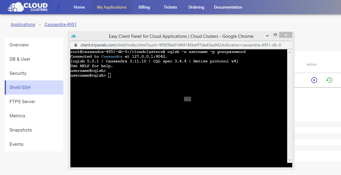Click the cqlsh login command line

point(158,52)
